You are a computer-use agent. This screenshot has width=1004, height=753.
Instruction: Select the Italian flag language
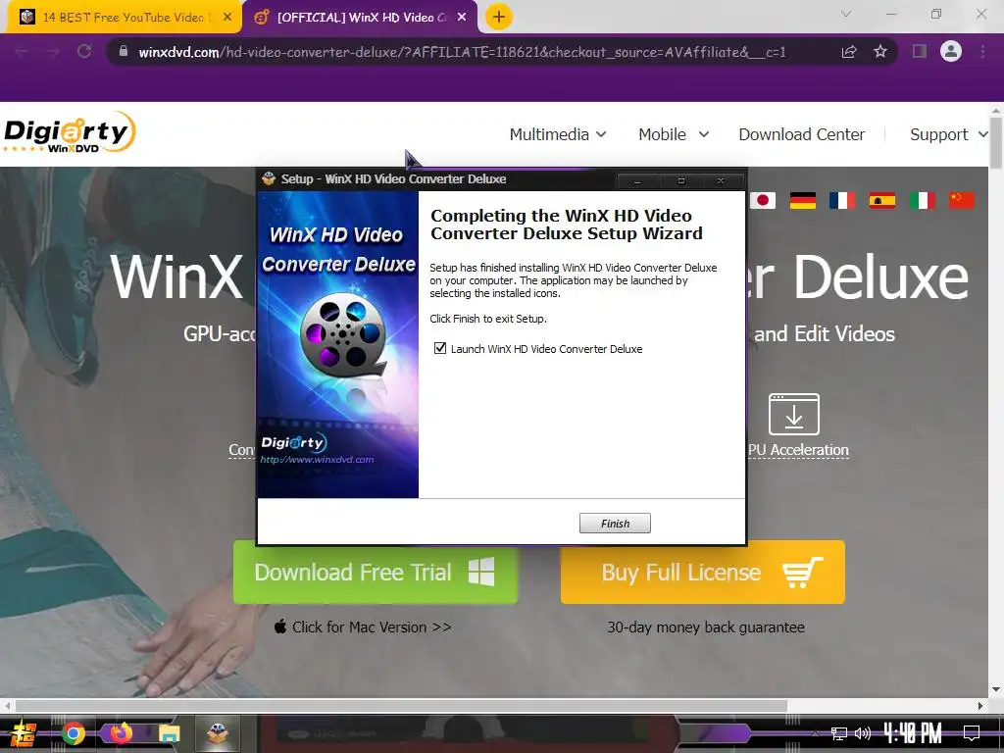click(922, 200)
